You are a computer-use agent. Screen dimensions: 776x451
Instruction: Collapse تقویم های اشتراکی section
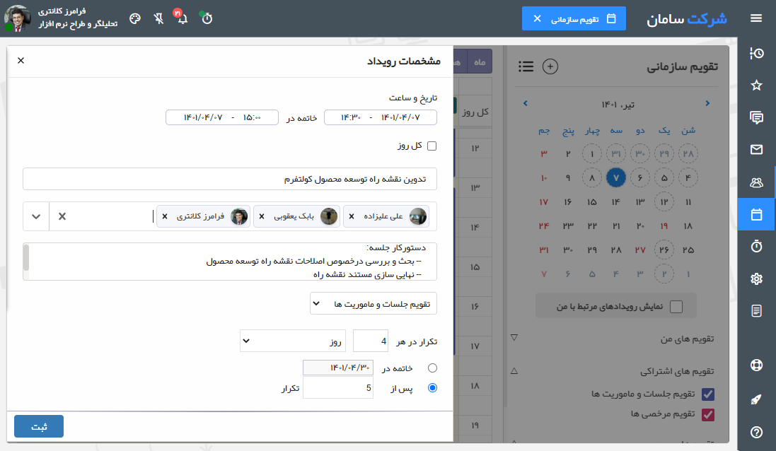point(514,370)
